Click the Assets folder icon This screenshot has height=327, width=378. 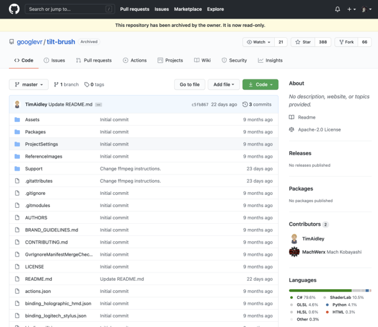click(17, 119)
